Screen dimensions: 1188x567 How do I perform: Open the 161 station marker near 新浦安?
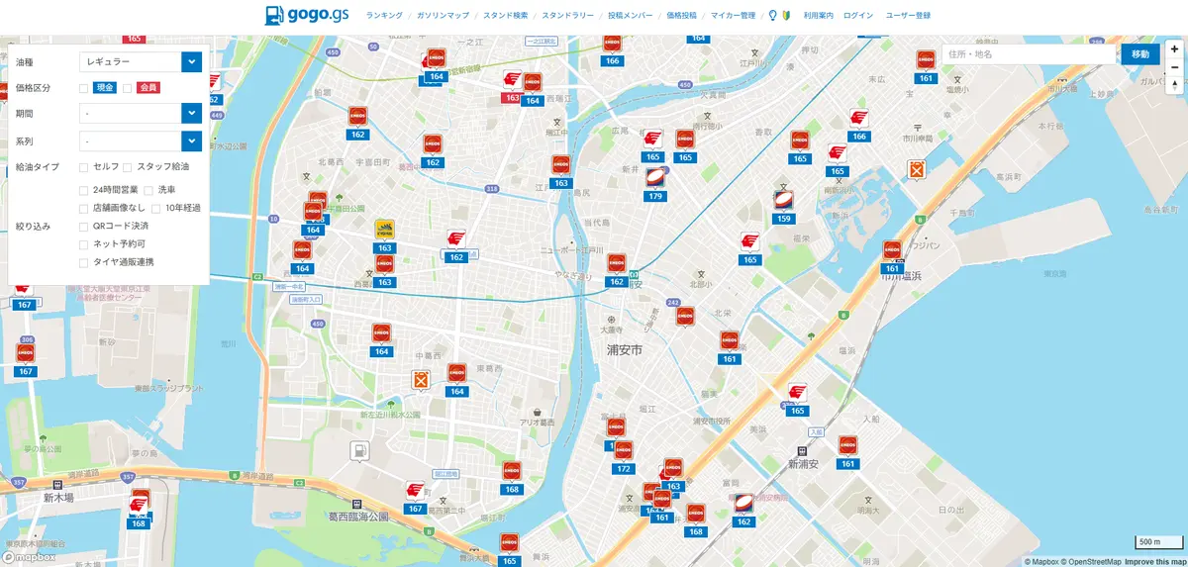pyautogui.click(x=847, y=451)
